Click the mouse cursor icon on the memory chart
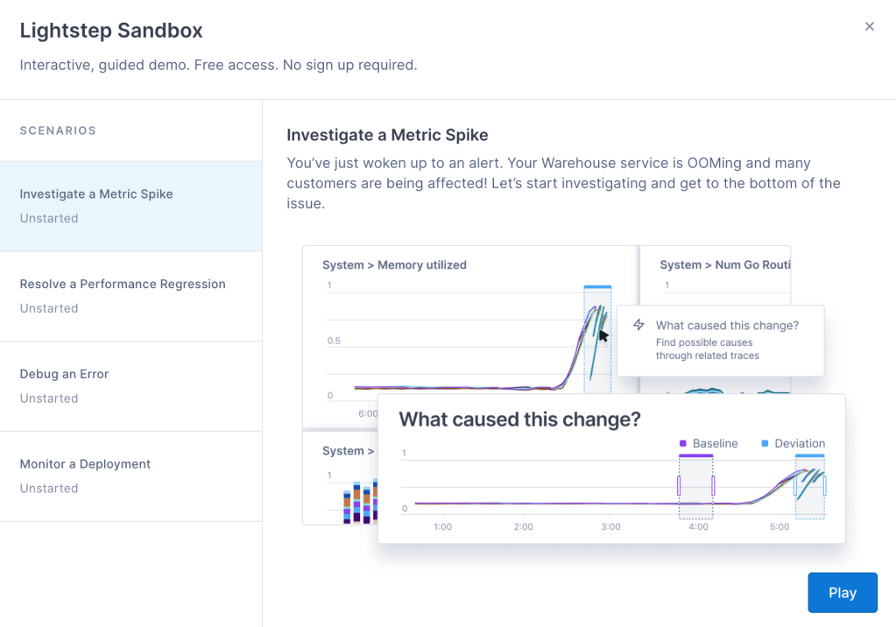The height and width of the screenshot is (627, 896). tap(603, 335)
